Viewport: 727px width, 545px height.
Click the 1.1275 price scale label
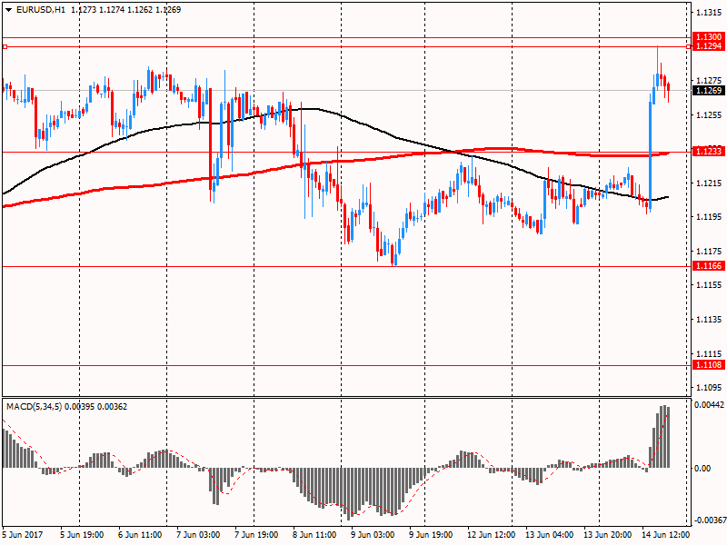coord(709,81)
